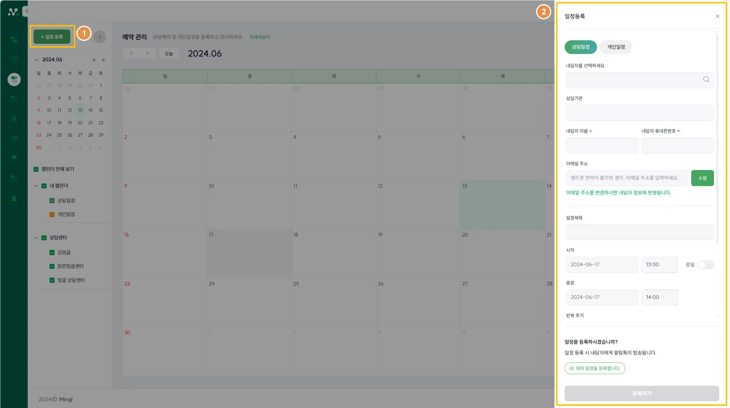This screenshot has height=408, width=730.
Task: Open the 자세히보기 link
Action: pyautogui.click(x=259, y=37)
